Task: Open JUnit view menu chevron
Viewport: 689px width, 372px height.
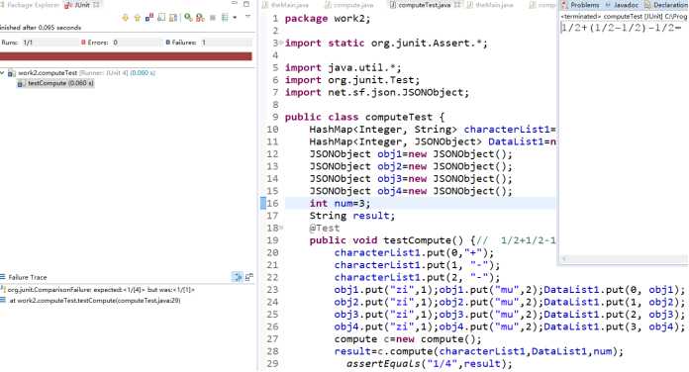Action: pyautogui.click(x=247, y=16)
